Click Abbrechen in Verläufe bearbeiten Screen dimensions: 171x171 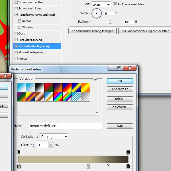pyautogui.click(x=120, y=89)
